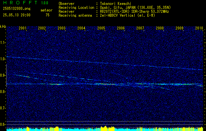Click the 2001 time axis label

pyautogui.click(x=23, y=28)
